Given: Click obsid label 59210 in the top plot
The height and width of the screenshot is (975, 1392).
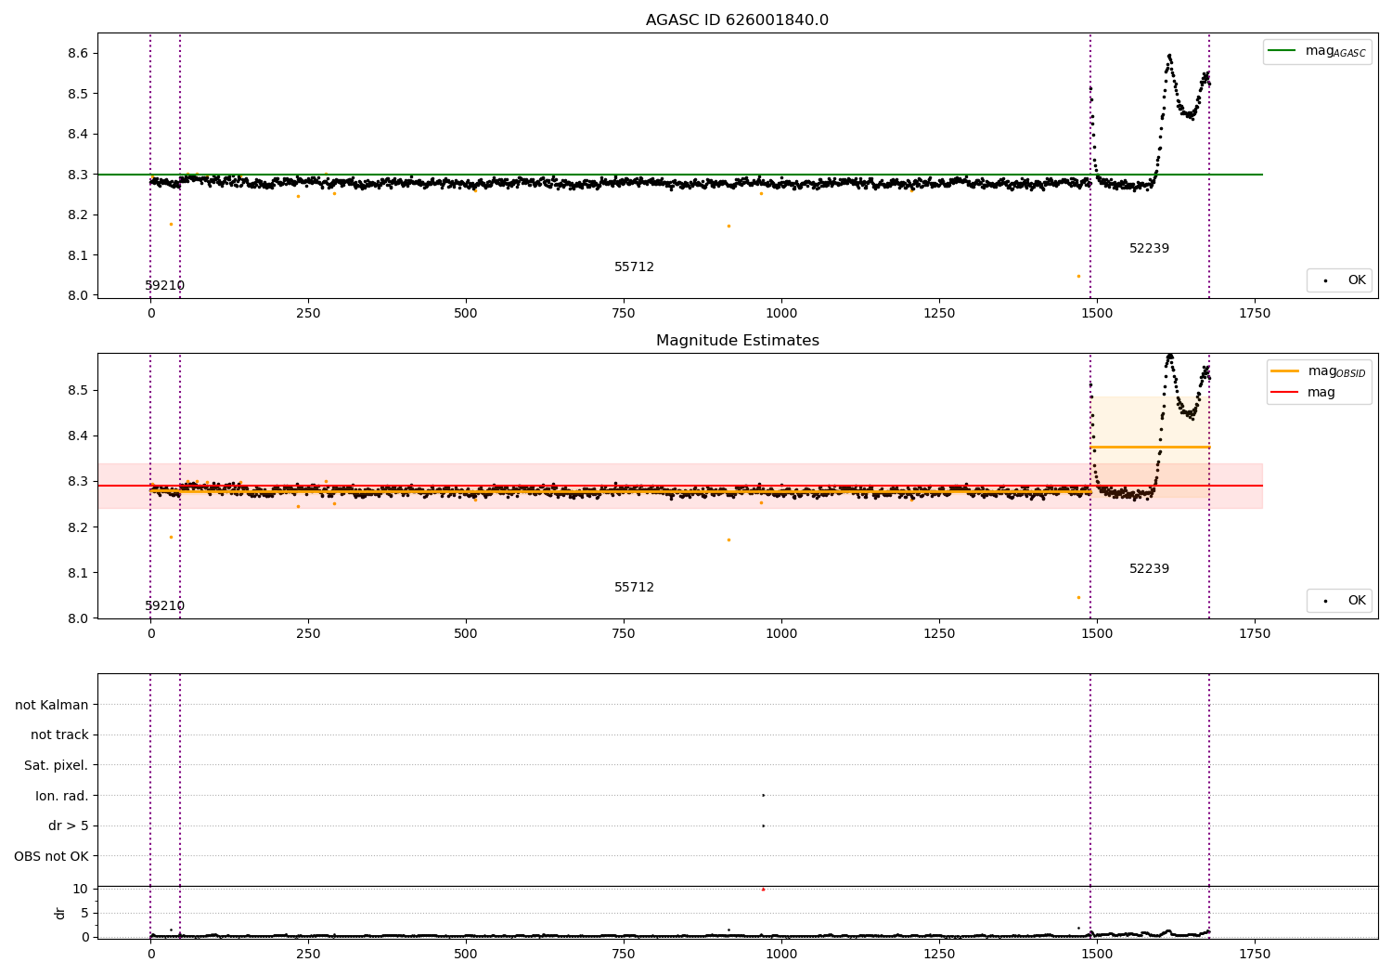Looking at the screenshot, I should (x=164, y=286).
